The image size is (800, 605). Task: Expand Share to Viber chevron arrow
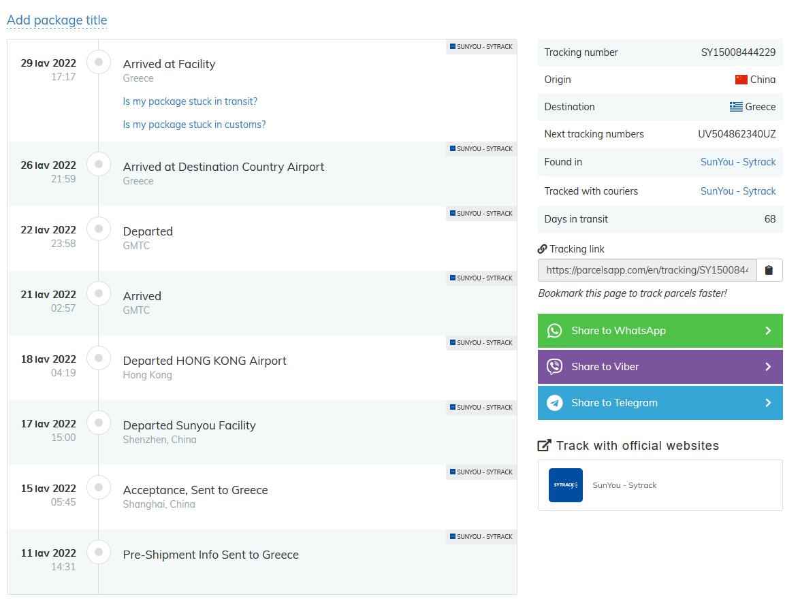[768, 367]
